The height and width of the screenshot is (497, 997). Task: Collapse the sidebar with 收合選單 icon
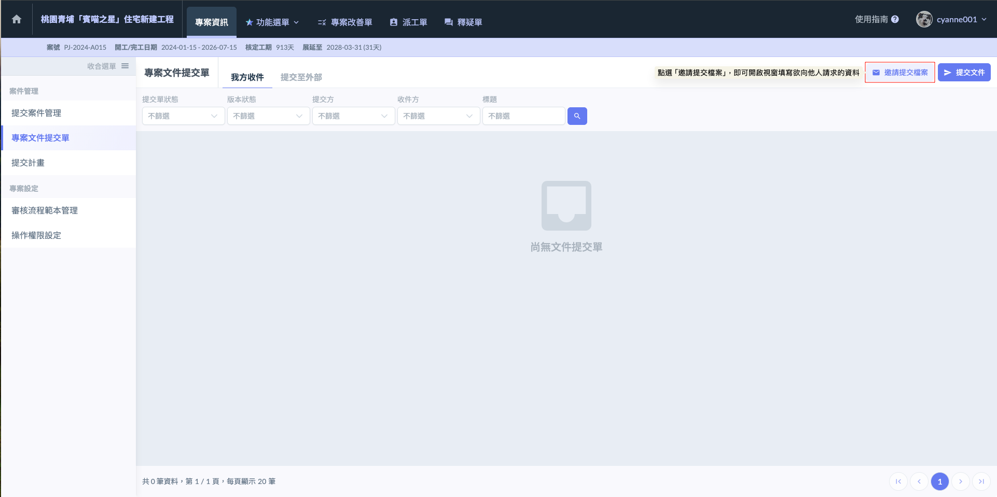tap(125, 66)
